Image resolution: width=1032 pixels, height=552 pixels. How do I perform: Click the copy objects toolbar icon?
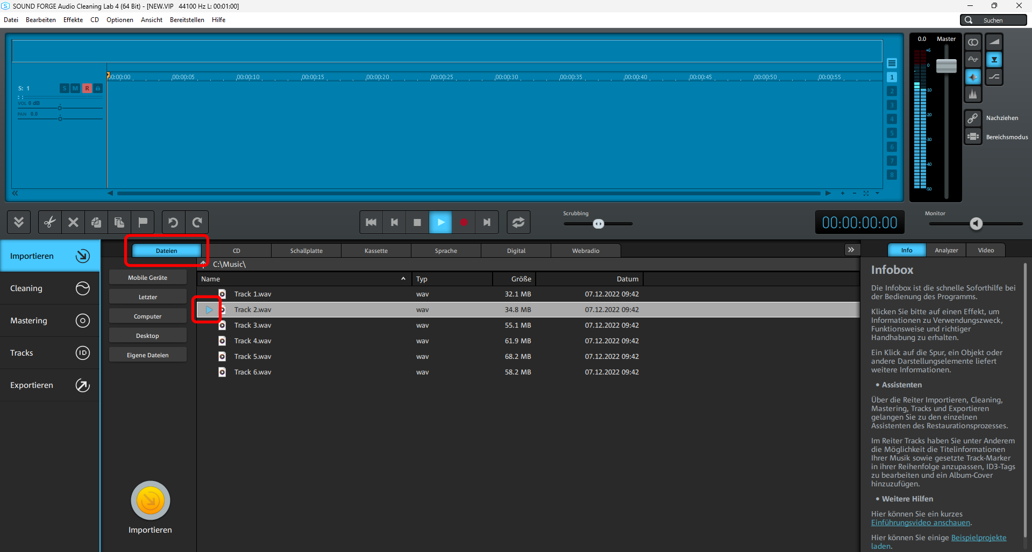point(96,222)
